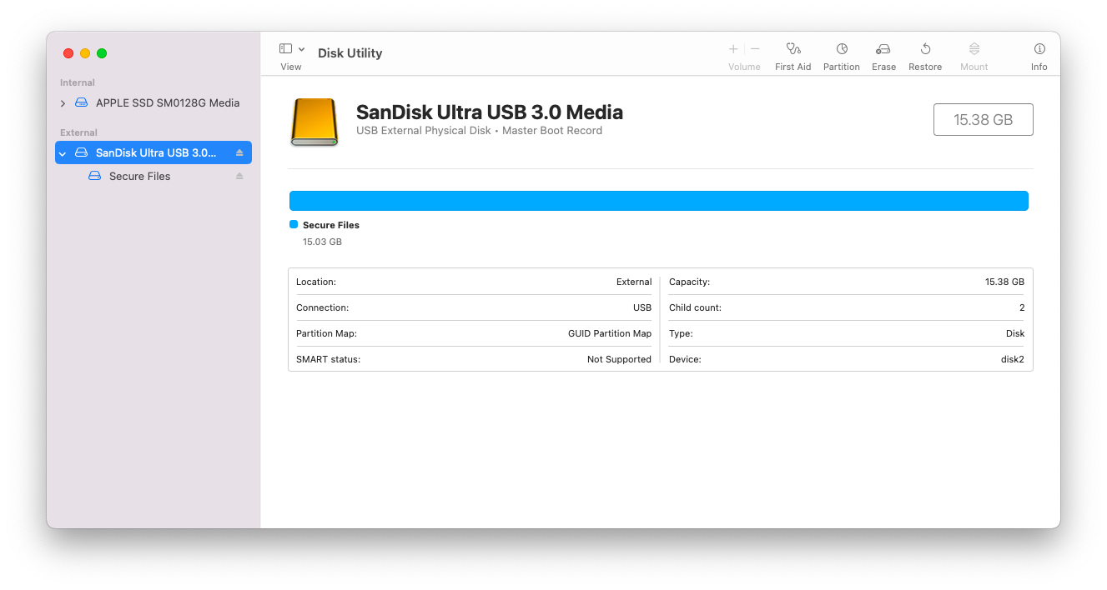The width and height of the screenshot is (1107, 590).
Task: Click the Restore toolbar icon
Action: [925, 50]
